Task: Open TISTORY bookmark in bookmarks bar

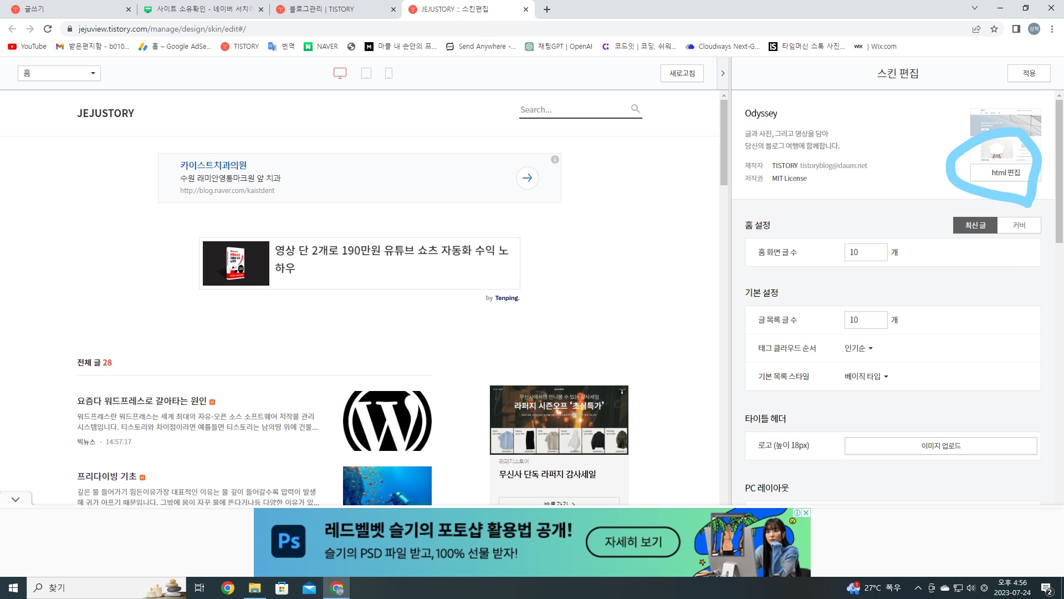Action: [x=240, y=47]
